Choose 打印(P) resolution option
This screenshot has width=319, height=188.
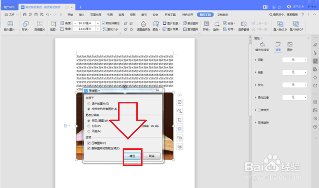click(x=89, y=126)
